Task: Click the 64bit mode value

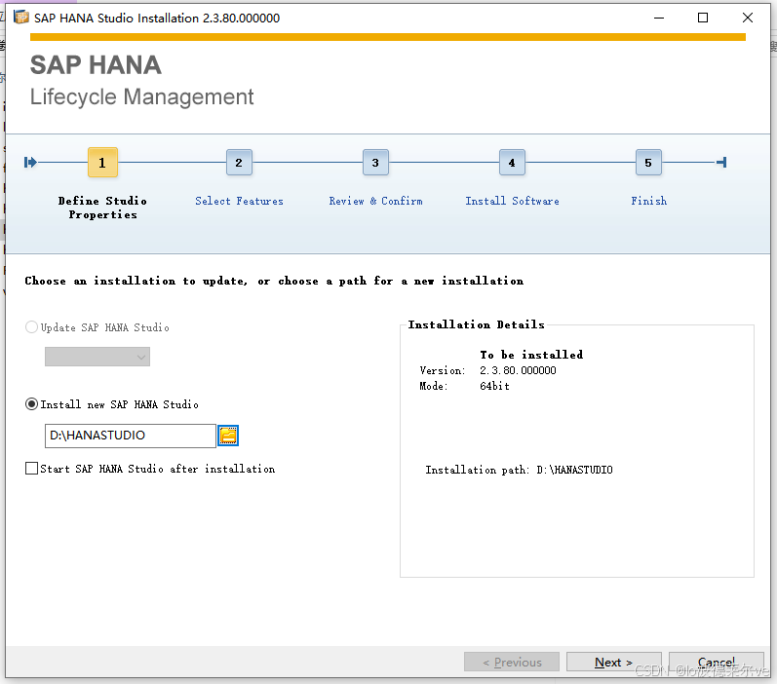Action: tap(494, 386)
